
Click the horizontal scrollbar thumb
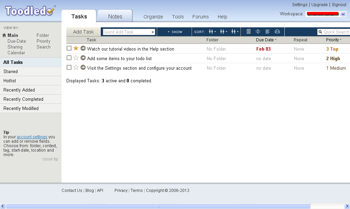pyautogui.click(x=158, y=206)
